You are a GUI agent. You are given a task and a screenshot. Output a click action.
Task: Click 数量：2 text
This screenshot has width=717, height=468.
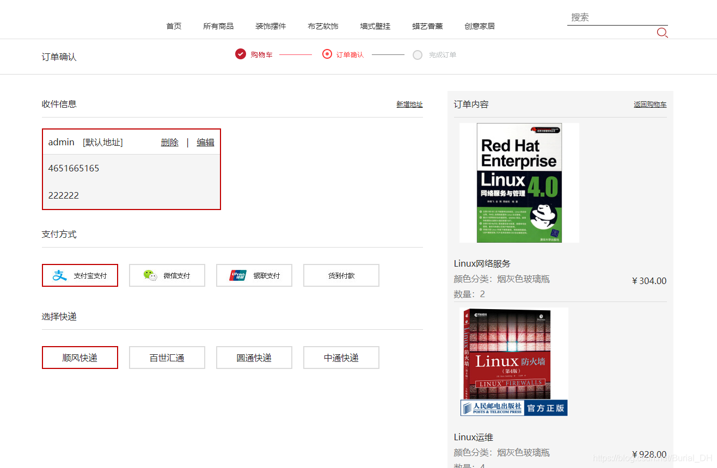point(469,294)
